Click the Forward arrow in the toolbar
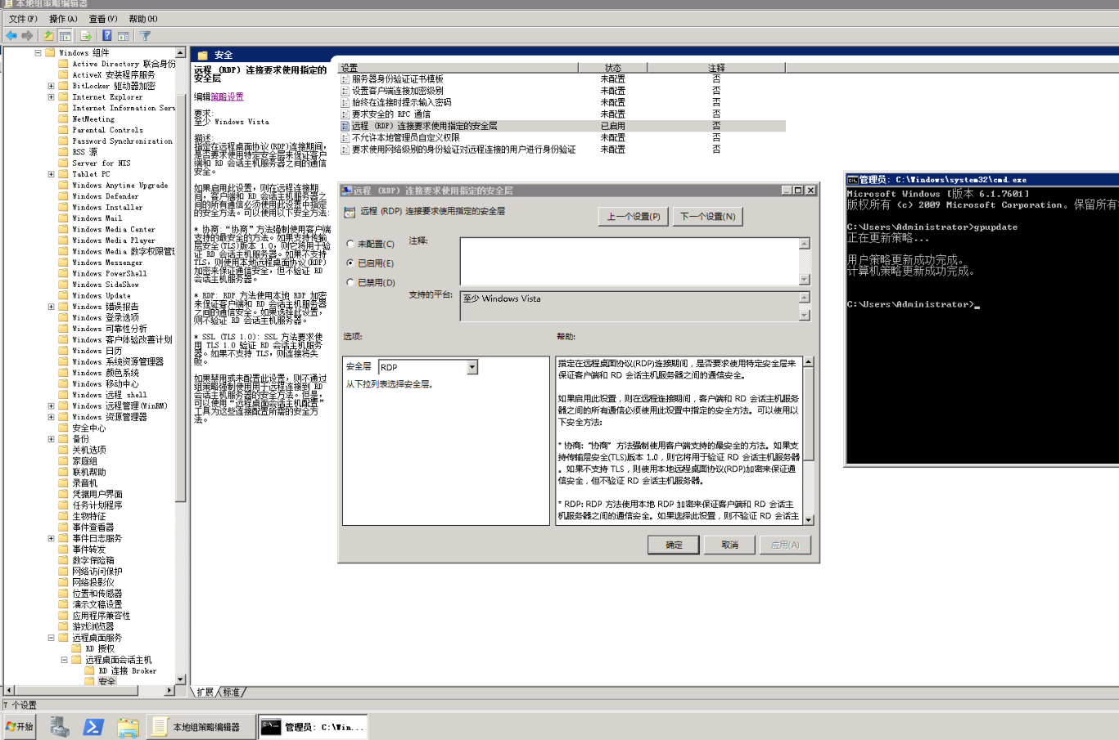 27,35
